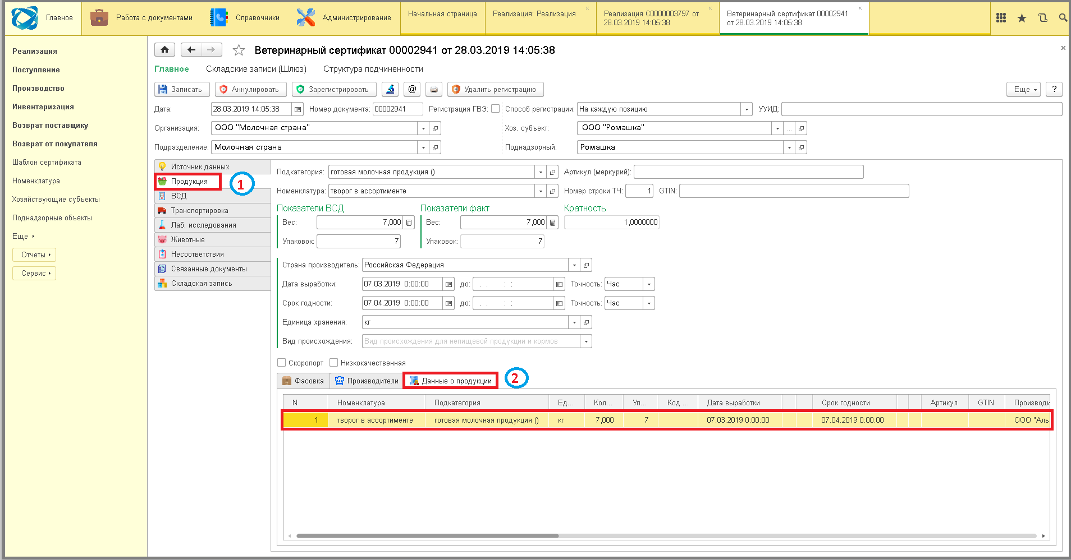Expand Поднадзорный dropdown arrow

coord(789,147)
